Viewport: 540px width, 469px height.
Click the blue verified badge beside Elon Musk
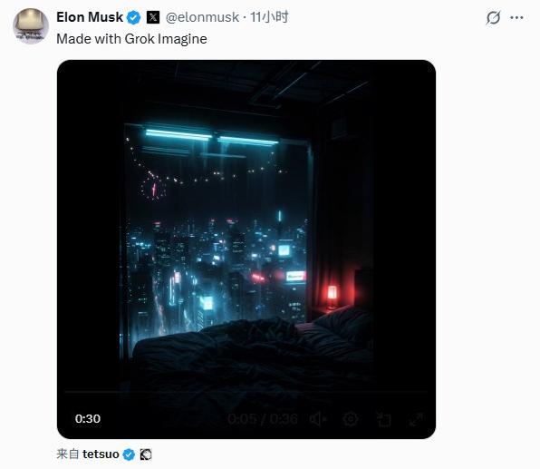click(133, 17)
